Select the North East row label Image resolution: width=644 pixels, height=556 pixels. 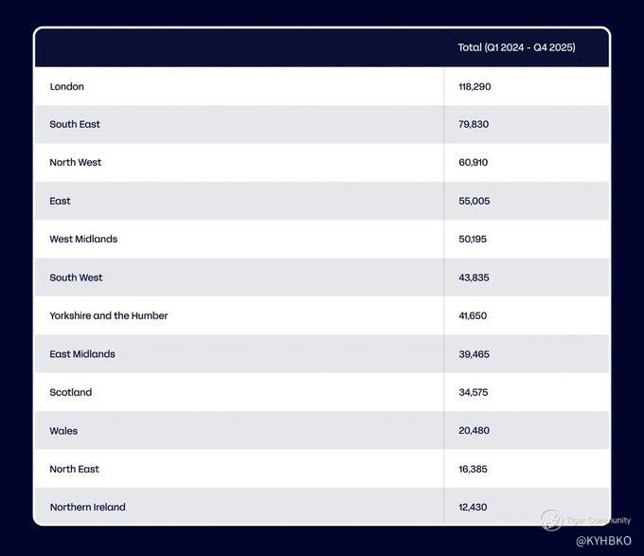click(x=74, y=469)
